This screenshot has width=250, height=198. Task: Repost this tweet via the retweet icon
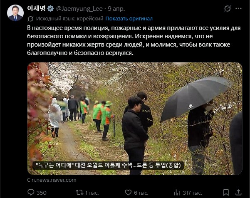click(79, 193)
